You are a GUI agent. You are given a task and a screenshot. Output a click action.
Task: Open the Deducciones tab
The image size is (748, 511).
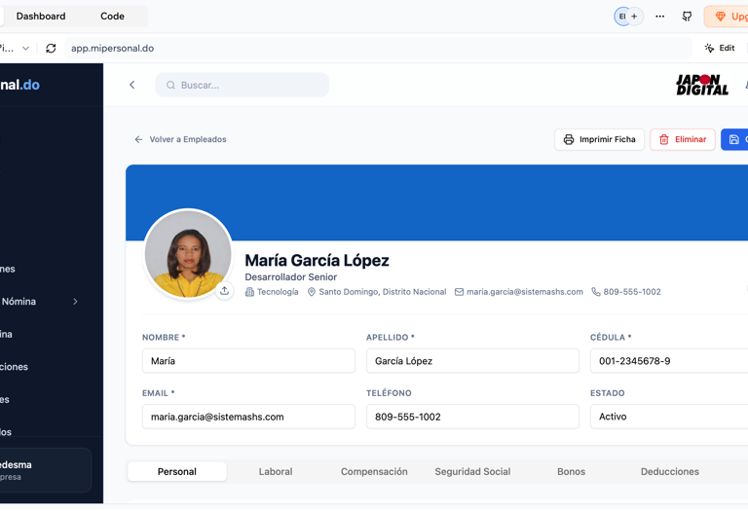(670, 471)
